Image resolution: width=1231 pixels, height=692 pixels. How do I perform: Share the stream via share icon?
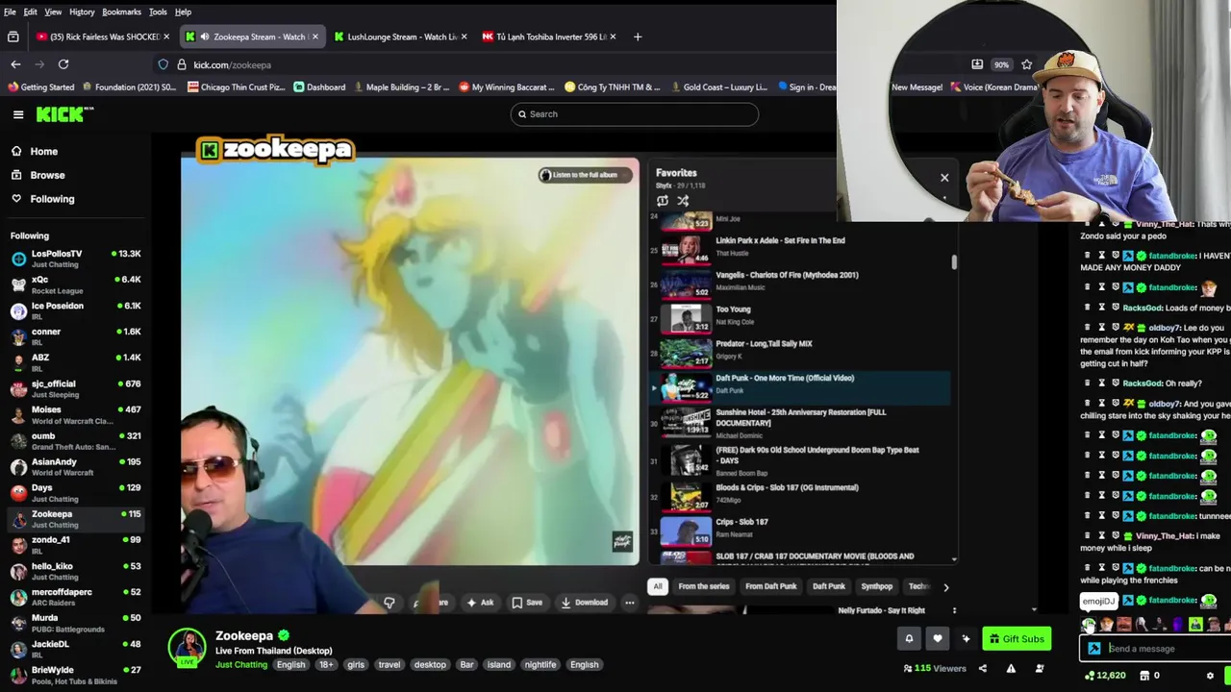click(x=983, y=668)
